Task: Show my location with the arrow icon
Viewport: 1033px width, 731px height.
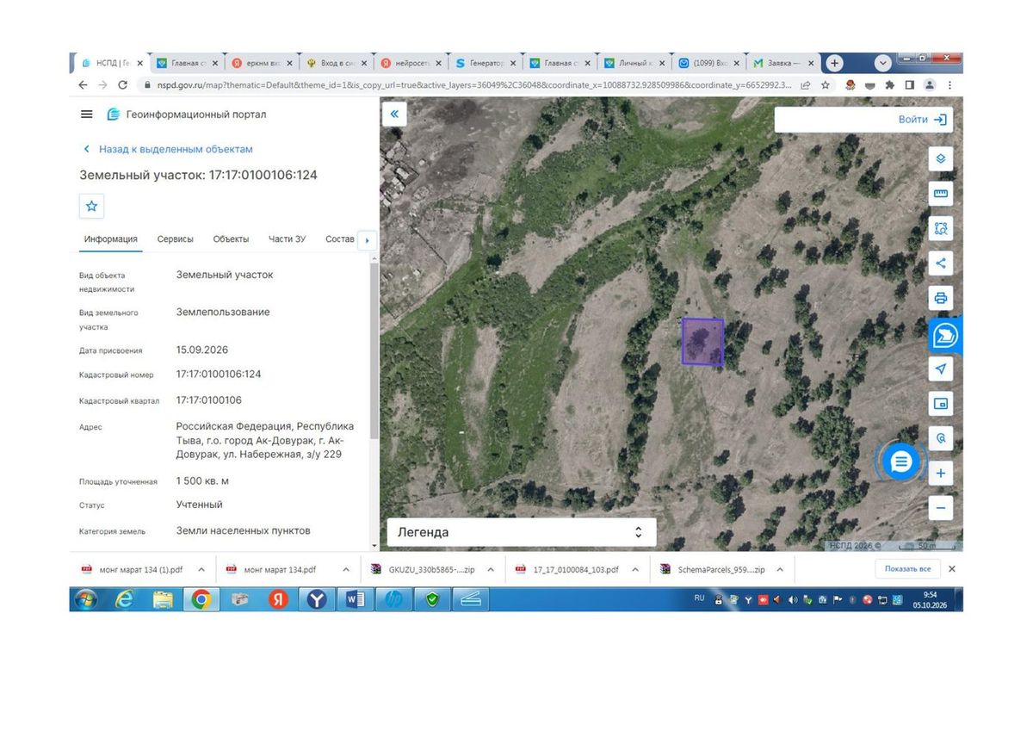Action: [941, 369]
